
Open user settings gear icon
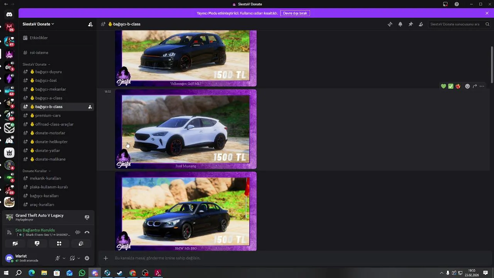point(87,258)
